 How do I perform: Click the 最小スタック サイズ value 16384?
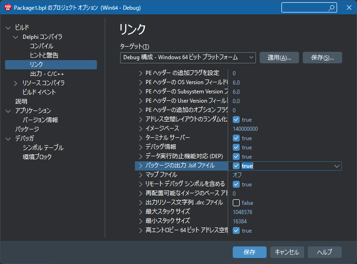pyautogui.click(x=240, y=221)
